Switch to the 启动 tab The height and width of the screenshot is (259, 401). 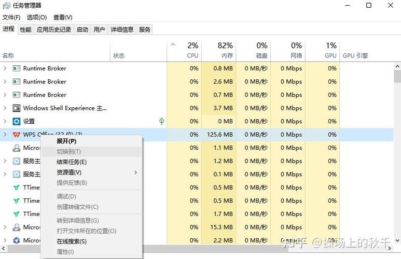[82, 30]
